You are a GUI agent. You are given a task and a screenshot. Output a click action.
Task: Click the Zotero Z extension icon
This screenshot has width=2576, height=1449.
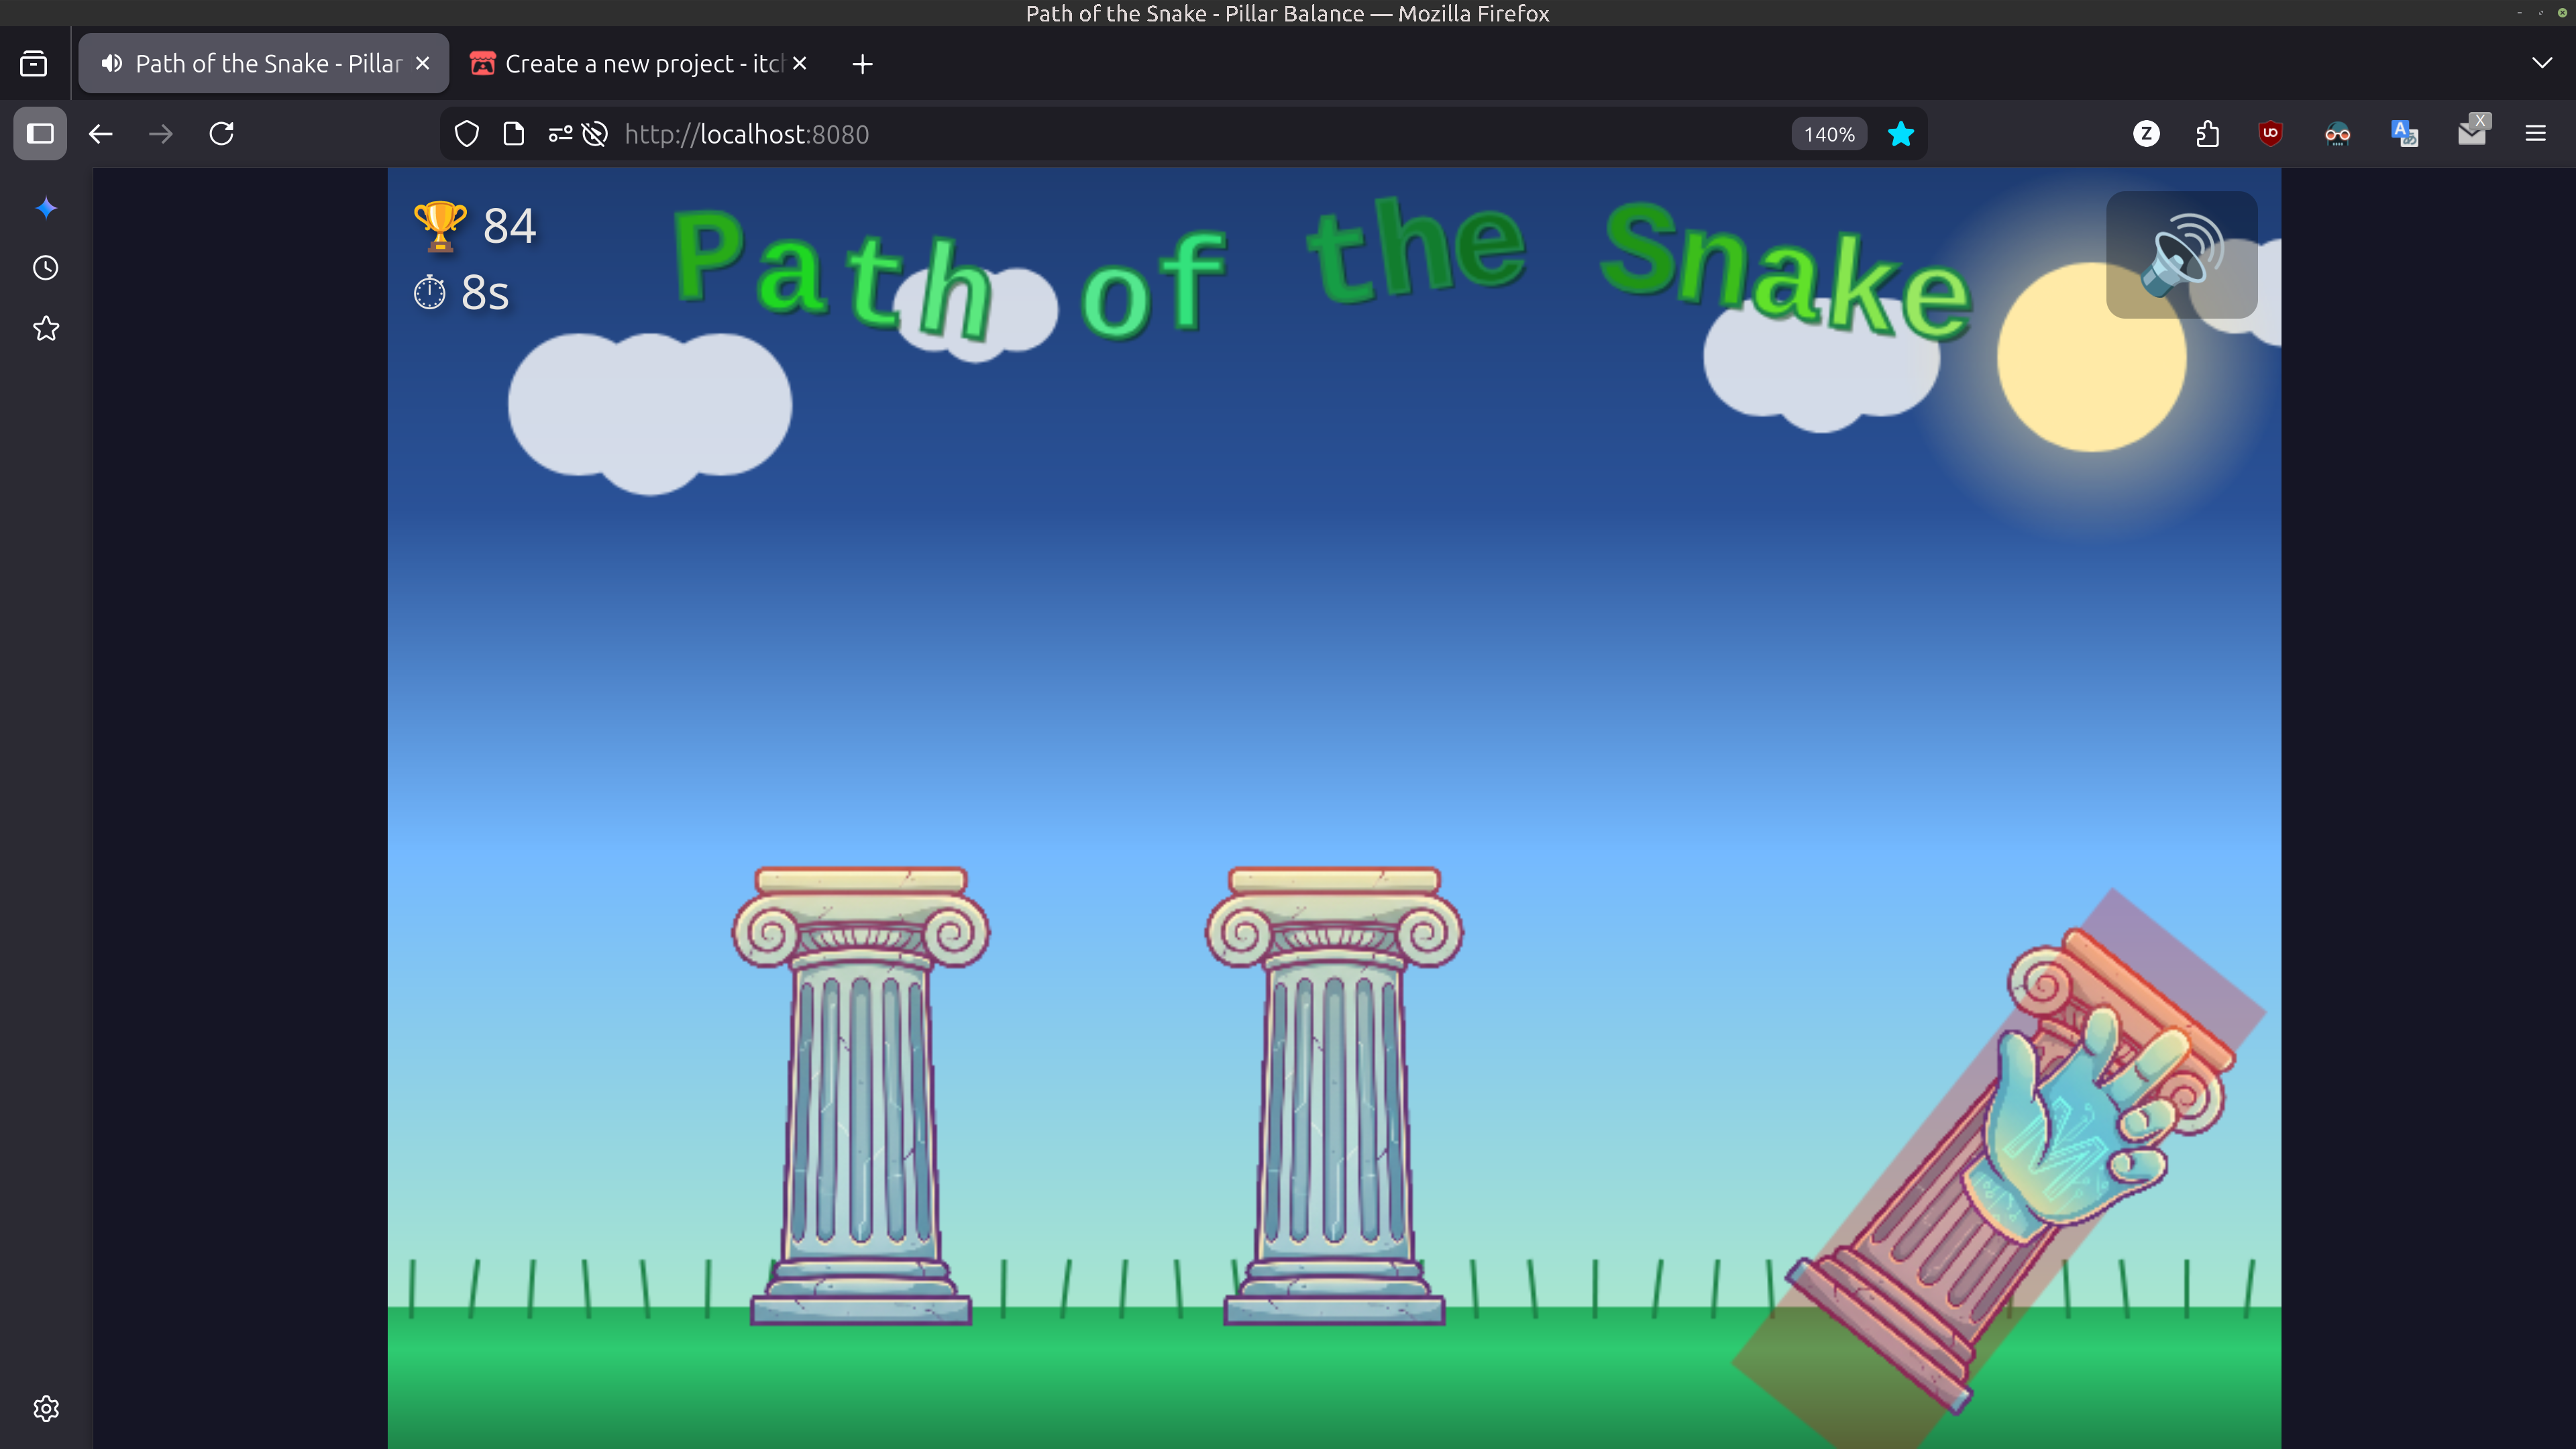coord(2146,133)
